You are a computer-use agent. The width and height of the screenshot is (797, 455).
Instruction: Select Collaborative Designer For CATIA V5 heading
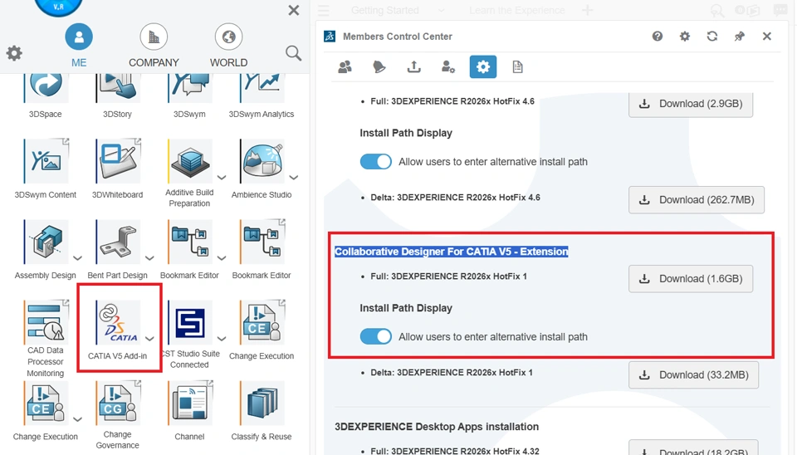coord(452,252)
